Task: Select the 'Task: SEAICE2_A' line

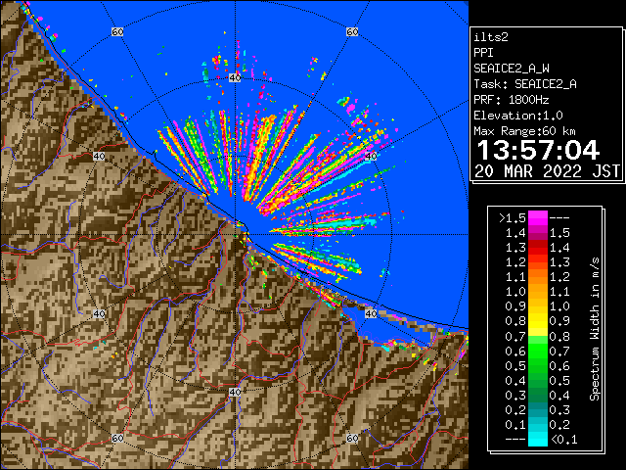Action: coord(525,84)
